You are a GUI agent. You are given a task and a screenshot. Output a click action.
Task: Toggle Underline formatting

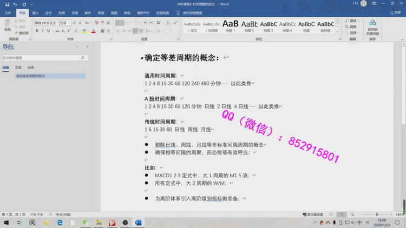[x=48, y=31]
